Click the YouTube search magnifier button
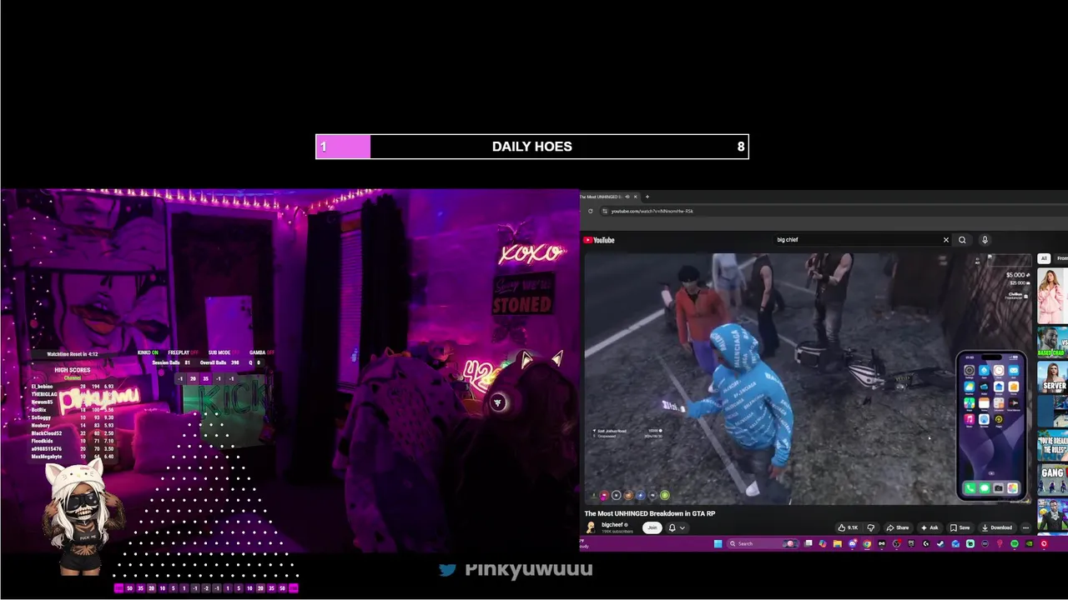1068x600 pixels. click(x=962, y=240)
